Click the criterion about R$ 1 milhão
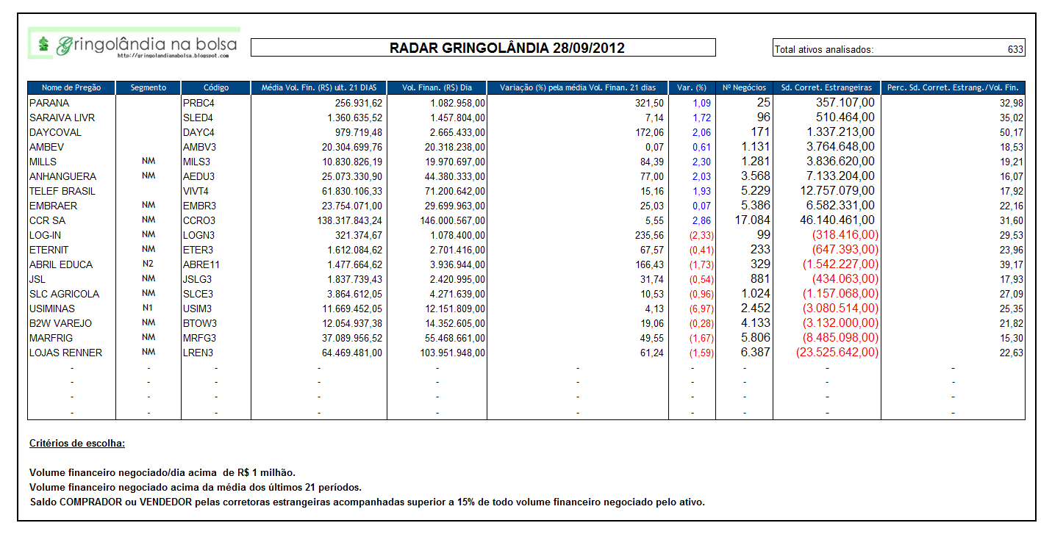The image size is (1052, 534). click(162, 472)
